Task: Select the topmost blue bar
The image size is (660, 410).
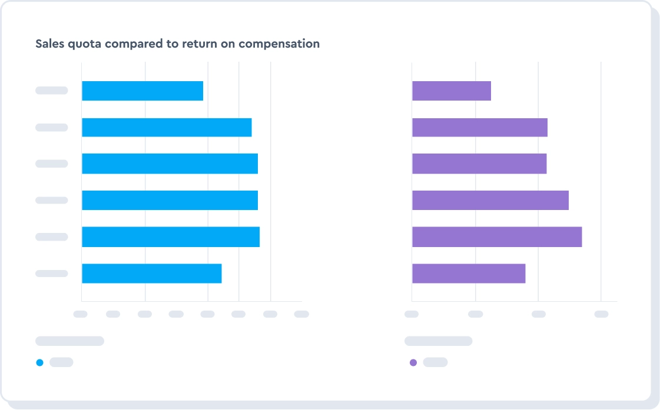Action: [x=142, y=91]
